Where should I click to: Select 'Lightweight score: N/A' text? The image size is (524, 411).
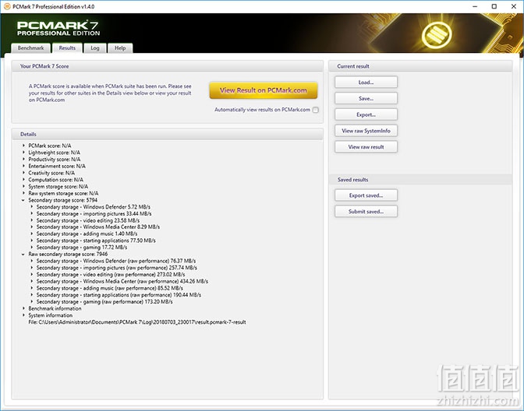coord(54,153)
